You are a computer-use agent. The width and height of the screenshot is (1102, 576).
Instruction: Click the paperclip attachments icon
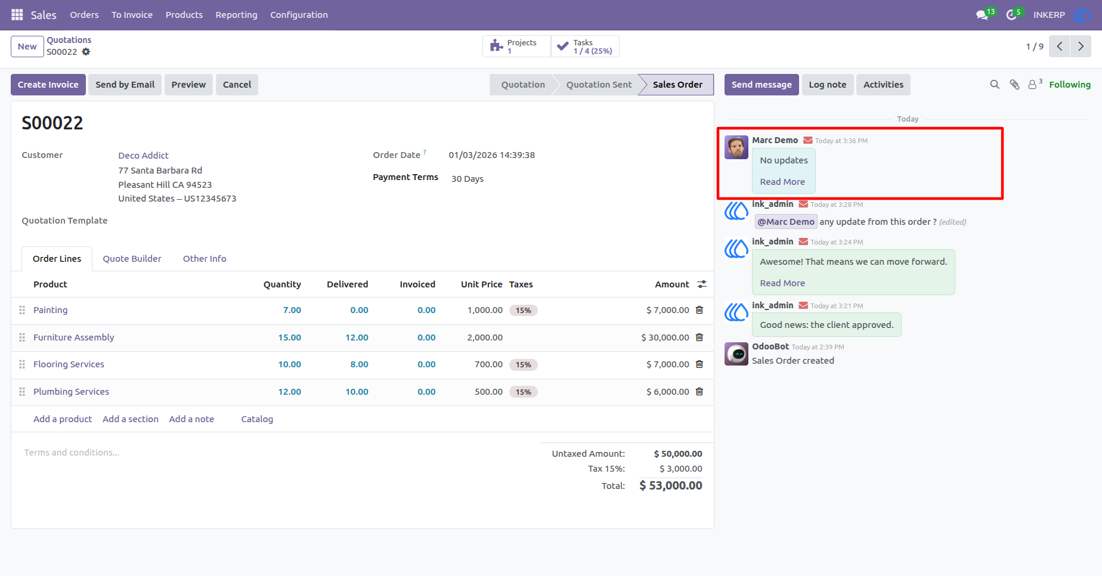click(x=1014, y=85)
